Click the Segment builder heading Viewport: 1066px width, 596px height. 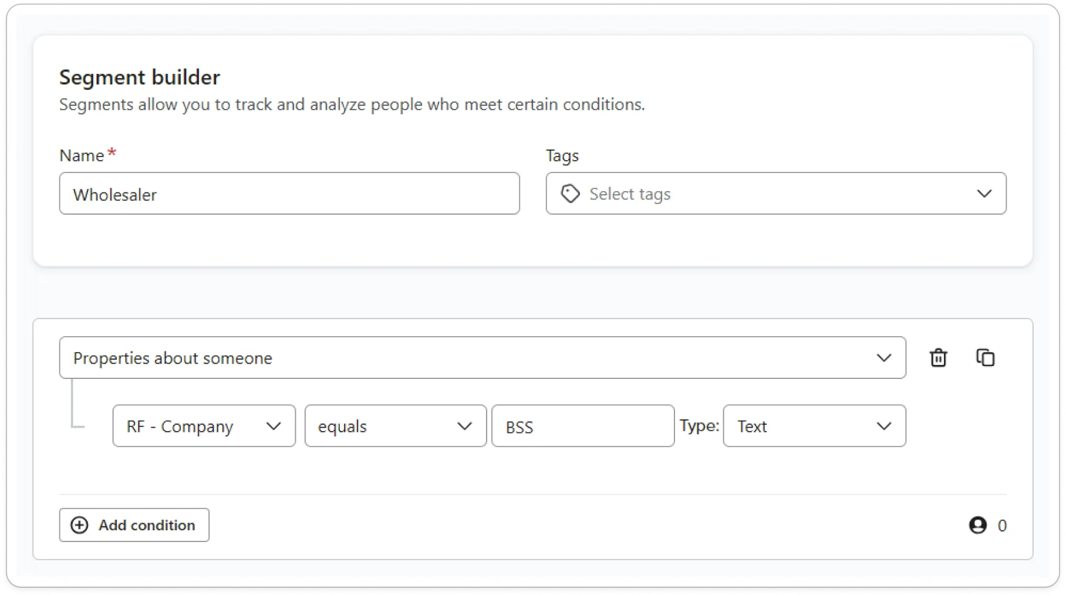click(140, 77)
